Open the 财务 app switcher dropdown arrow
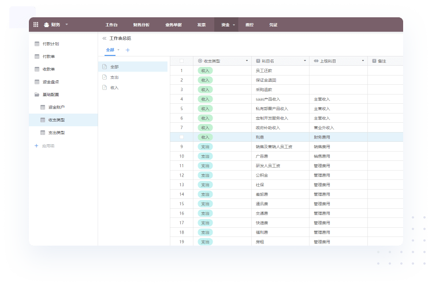 66,24
